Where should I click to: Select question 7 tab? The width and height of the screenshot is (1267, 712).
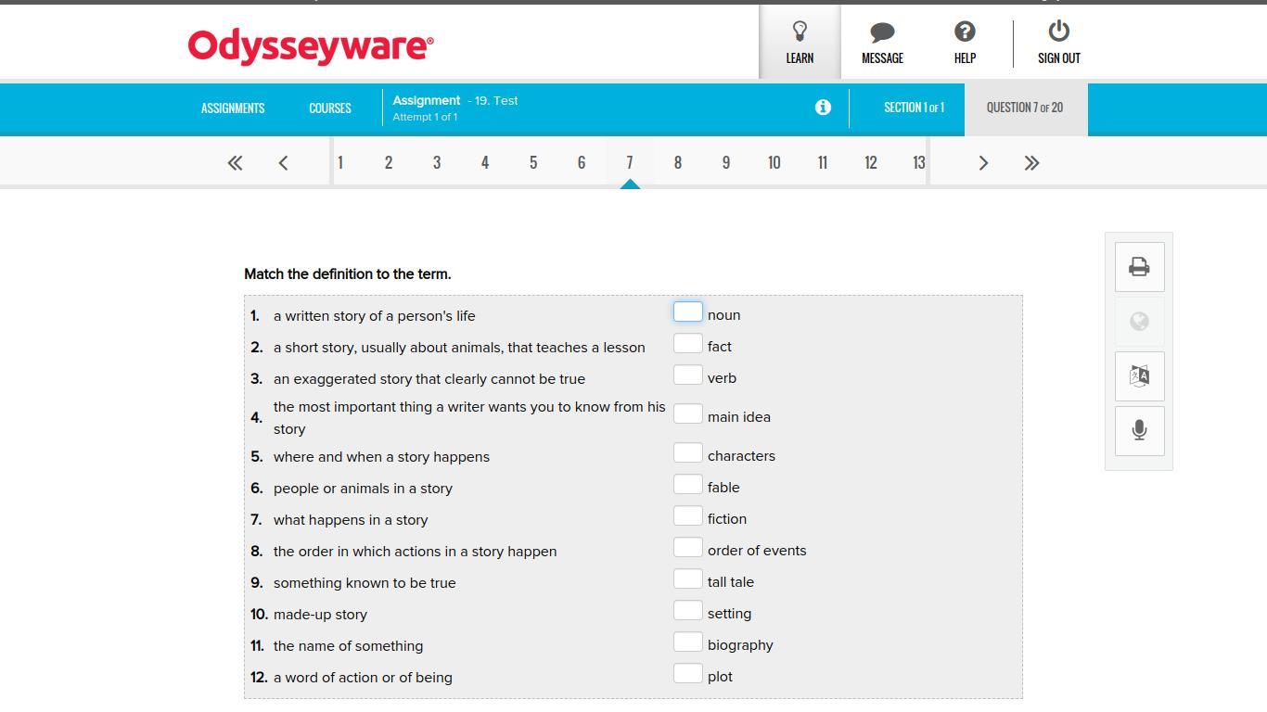coord(630,163)
